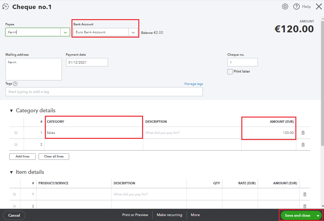Screen dimensions: 324x221
Task: Delete category line 2 with trash icon
Action: pyautogui.click(x=303, y=145)
